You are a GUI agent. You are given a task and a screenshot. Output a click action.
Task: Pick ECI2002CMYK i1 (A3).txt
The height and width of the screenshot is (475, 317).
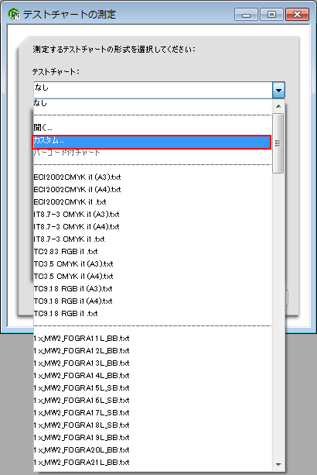pos(152,177)
